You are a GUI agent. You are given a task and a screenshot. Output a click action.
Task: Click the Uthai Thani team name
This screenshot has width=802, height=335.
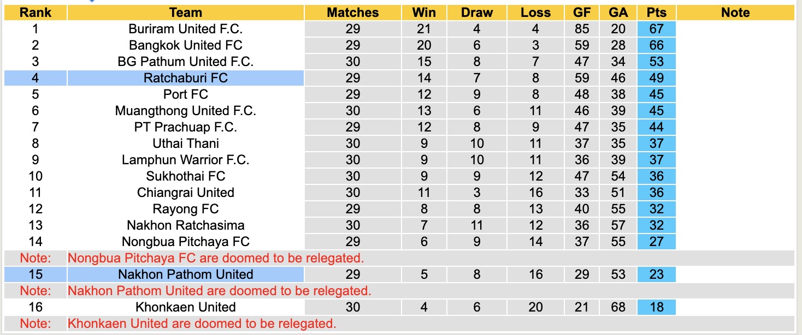point(185,143)
